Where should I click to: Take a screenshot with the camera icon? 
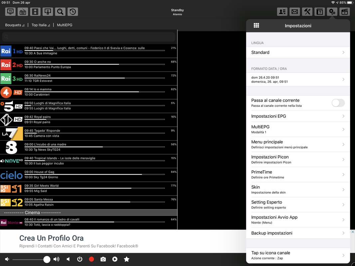pos(103,259)
